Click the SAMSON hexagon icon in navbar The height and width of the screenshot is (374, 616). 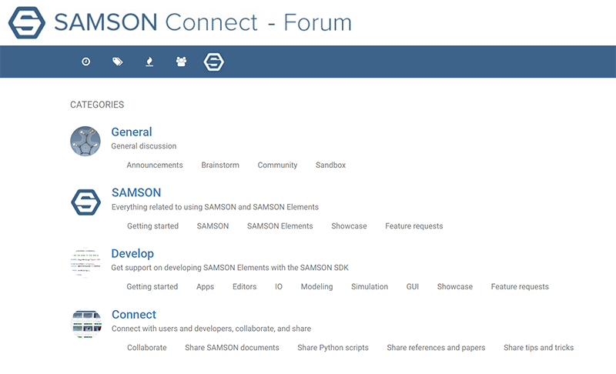click(214, 62)
